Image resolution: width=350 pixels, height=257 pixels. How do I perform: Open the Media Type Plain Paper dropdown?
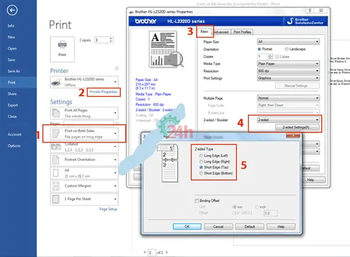[288, 64]
